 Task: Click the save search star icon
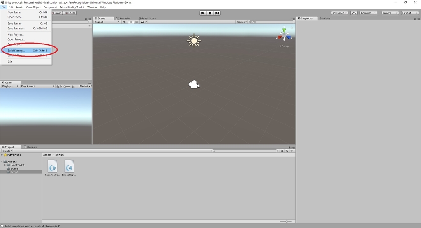pos(291,151)
